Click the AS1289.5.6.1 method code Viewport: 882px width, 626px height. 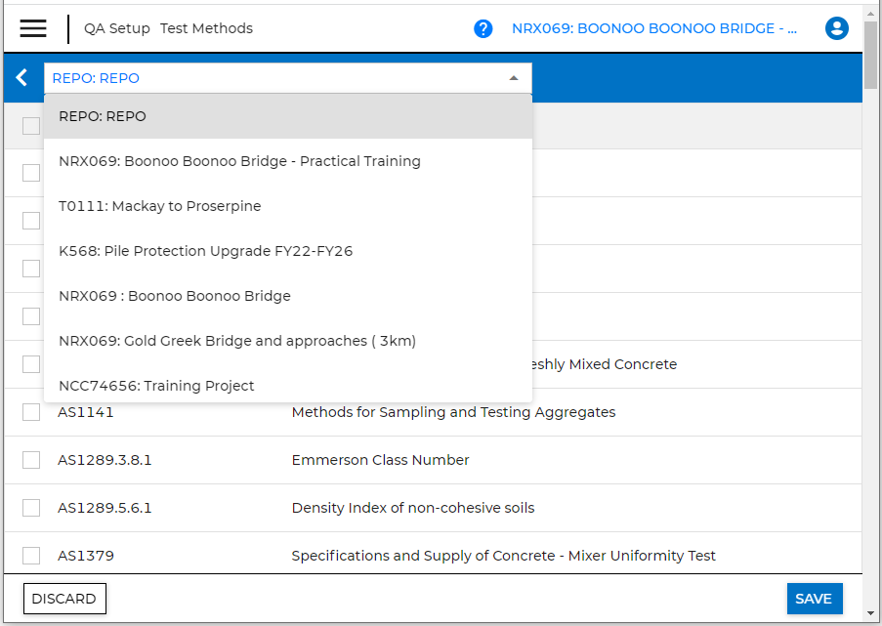pos(105,508)
